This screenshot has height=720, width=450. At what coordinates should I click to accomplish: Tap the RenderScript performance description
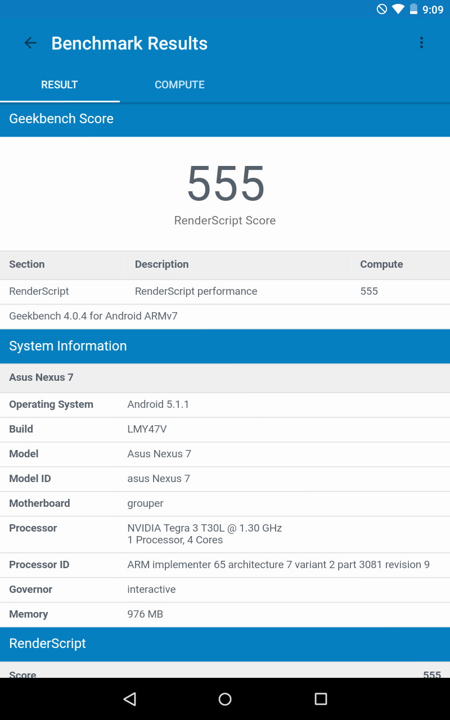(196, 291)
